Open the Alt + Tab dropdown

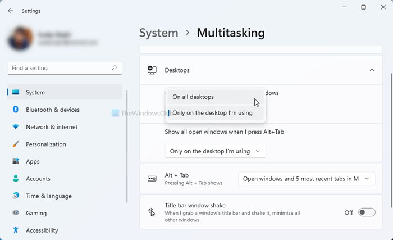(x=307, y=179)
